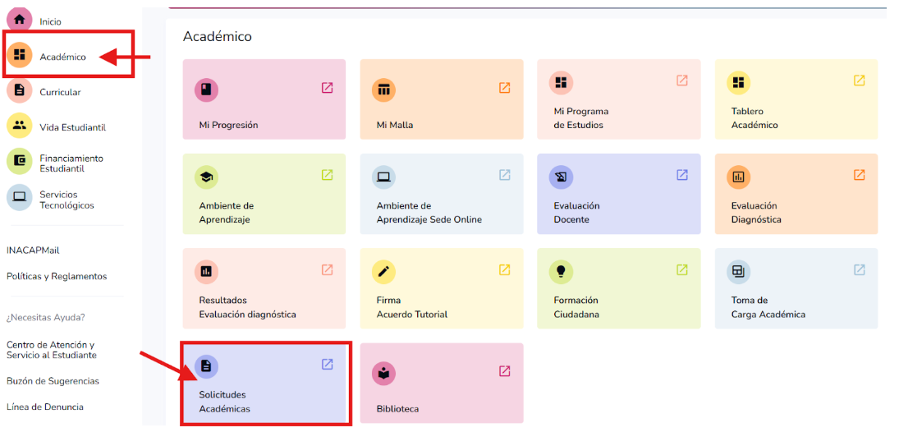The width and height of the screenshot is (899, 446).
Task: Open Mi Malla external link icon
Action: [505, 88]
